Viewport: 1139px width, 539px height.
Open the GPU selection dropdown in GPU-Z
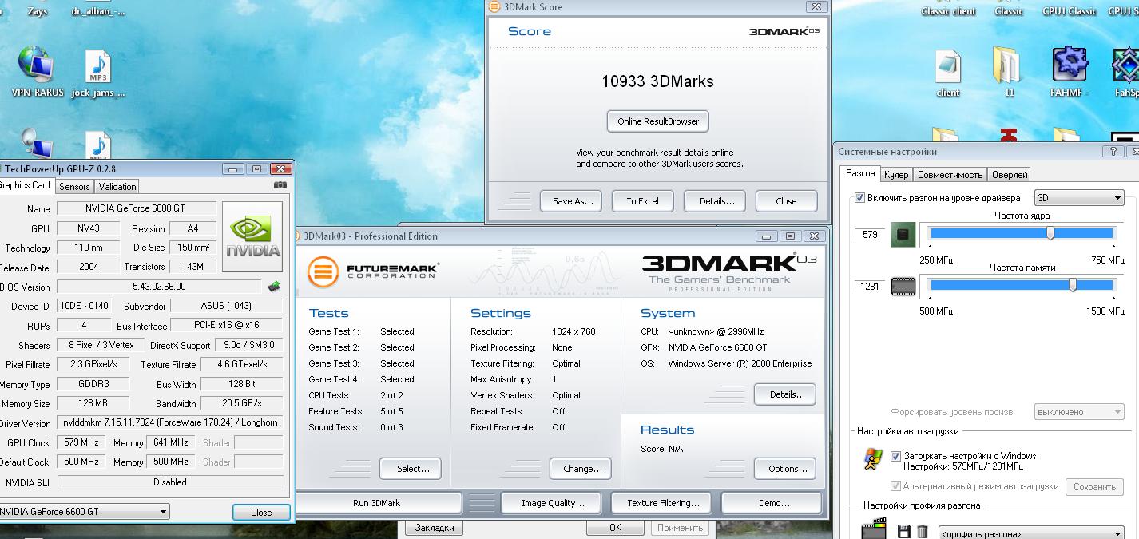[x=84, y=512]
